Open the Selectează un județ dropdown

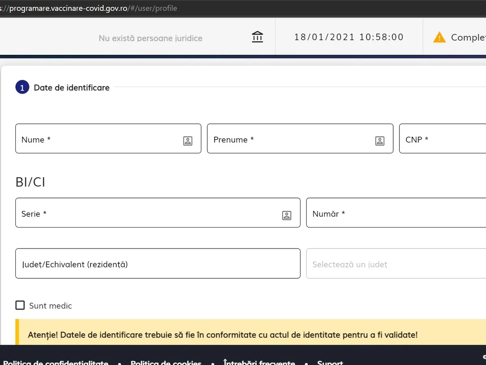396,264
